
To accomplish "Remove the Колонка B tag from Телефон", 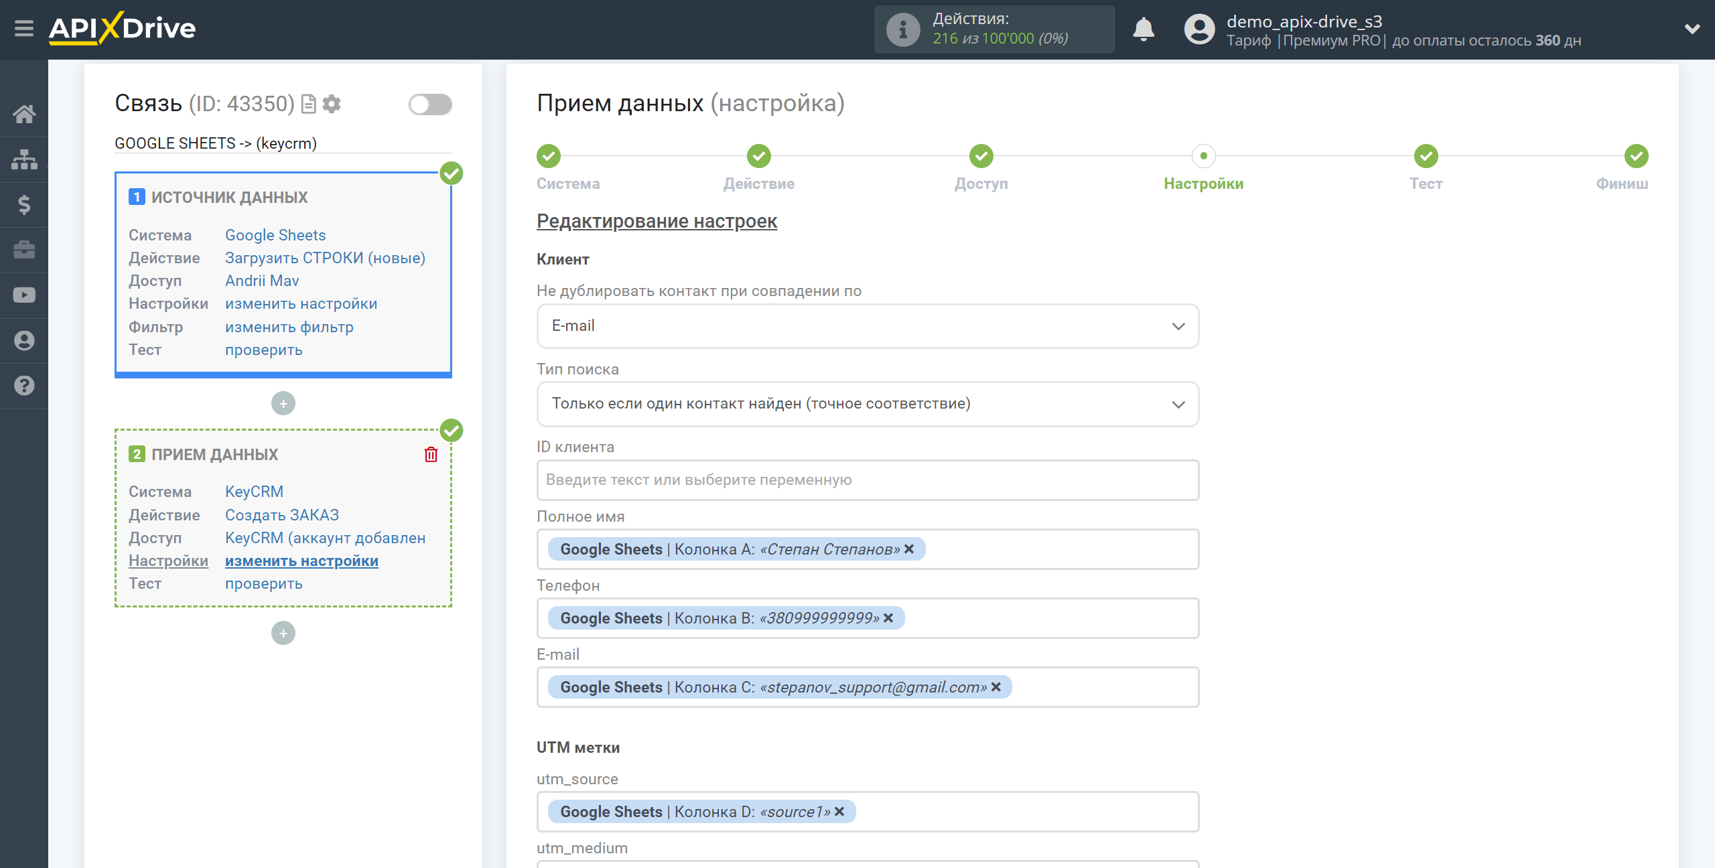I will pos(888,618).
